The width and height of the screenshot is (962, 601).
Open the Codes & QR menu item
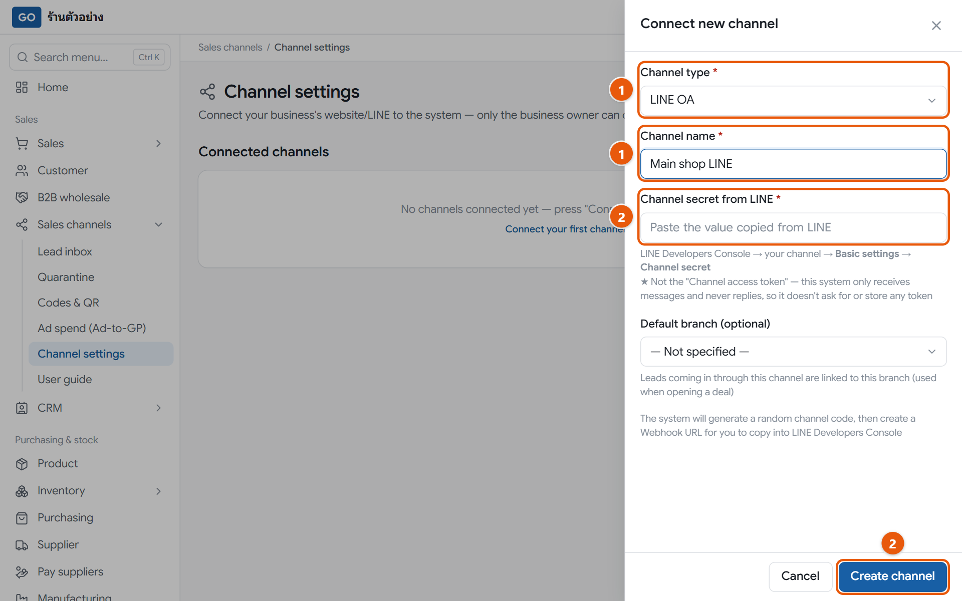pos(101,303)
